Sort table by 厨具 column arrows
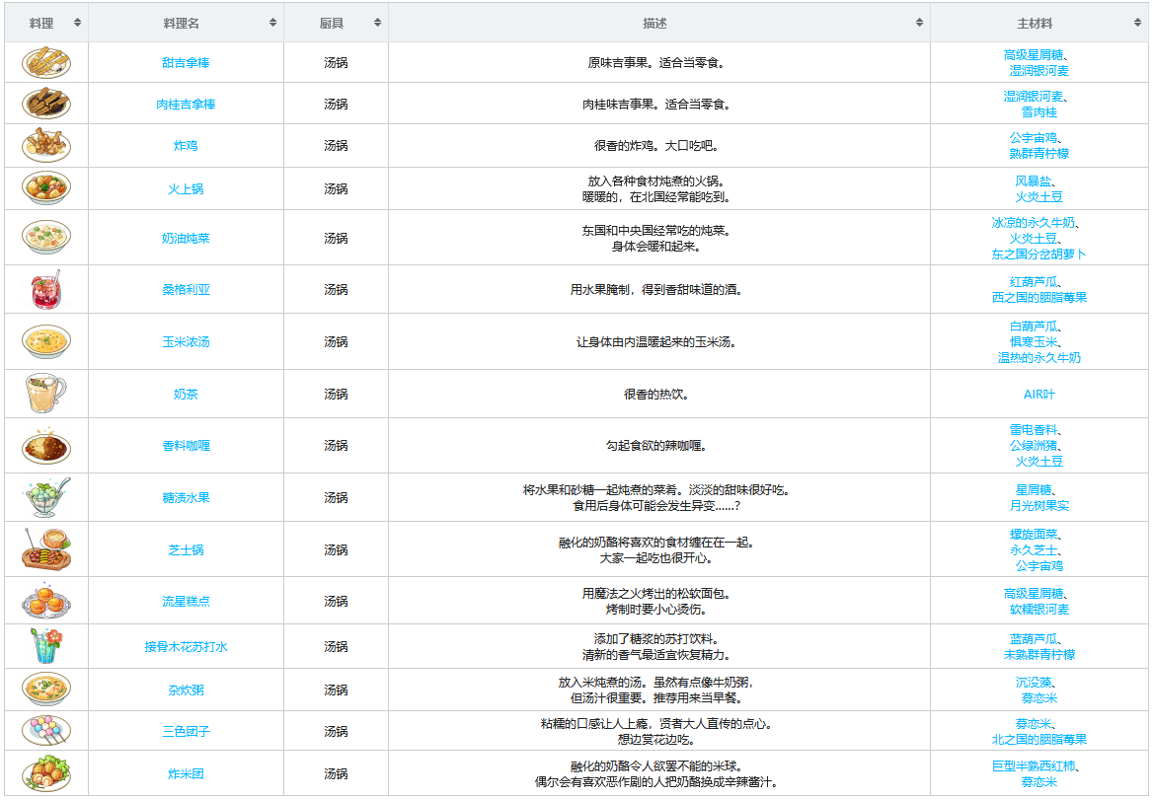Viewport: 1154px width, 800px height. click(377, 23)
